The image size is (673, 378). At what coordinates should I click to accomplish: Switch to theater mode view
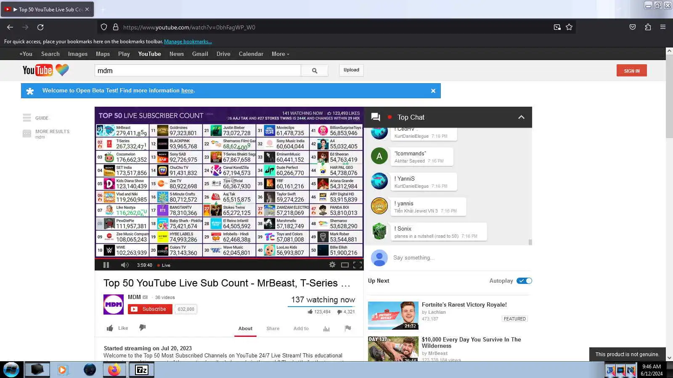point(345,265)
